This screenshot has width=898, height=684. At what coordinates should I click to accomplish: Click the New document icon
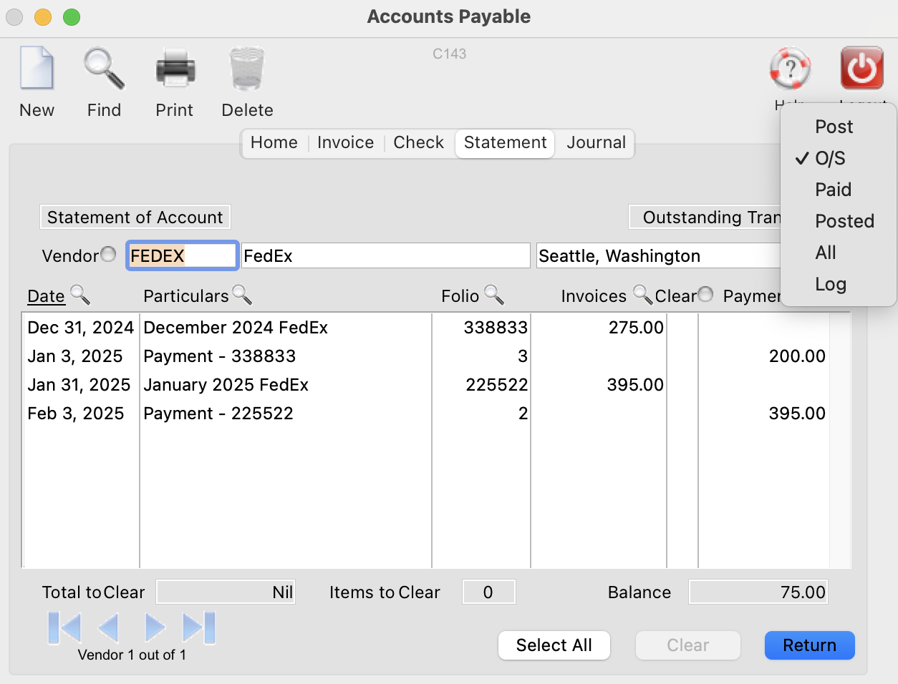click(x=37, y=69)
